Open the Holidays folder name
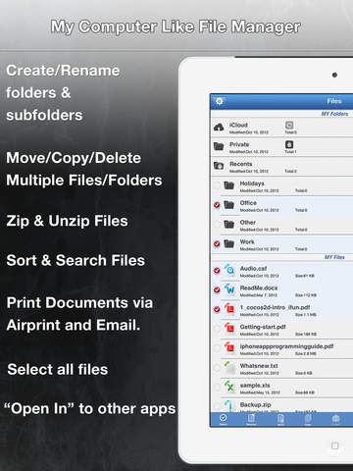This screenshot has height=471, width=353. 252,183
